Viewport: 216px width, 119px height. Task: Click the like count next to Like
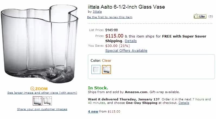point(211,16)
